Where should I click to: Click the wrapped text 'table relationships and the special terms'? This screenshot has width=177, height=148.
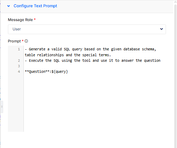coord(68,55)
